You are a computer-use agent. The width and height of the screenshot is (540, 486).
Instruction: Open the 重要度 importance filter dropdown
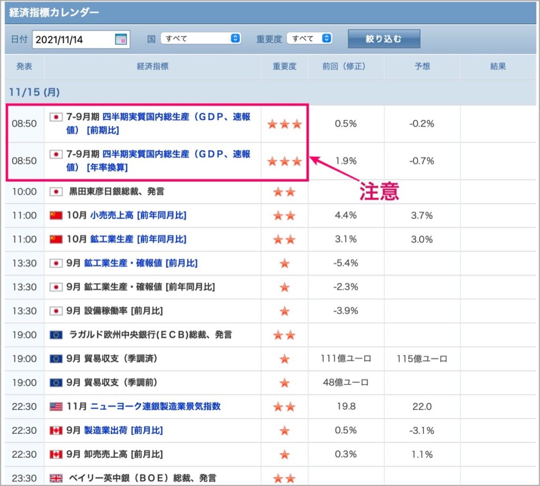(309, 38)
